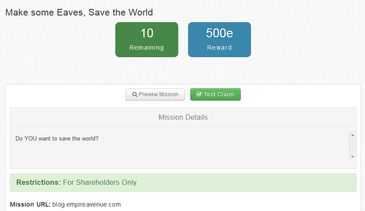Click the magnifier icon in Preview Mission

135,94
